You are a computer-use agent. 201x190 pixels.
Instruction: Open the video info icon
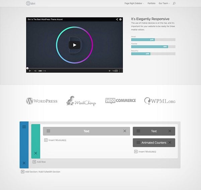pyautogui.click(x=120, y=19)
